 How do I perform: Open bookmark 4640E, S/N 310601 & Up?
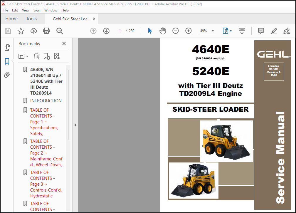(x=46, y=81)
